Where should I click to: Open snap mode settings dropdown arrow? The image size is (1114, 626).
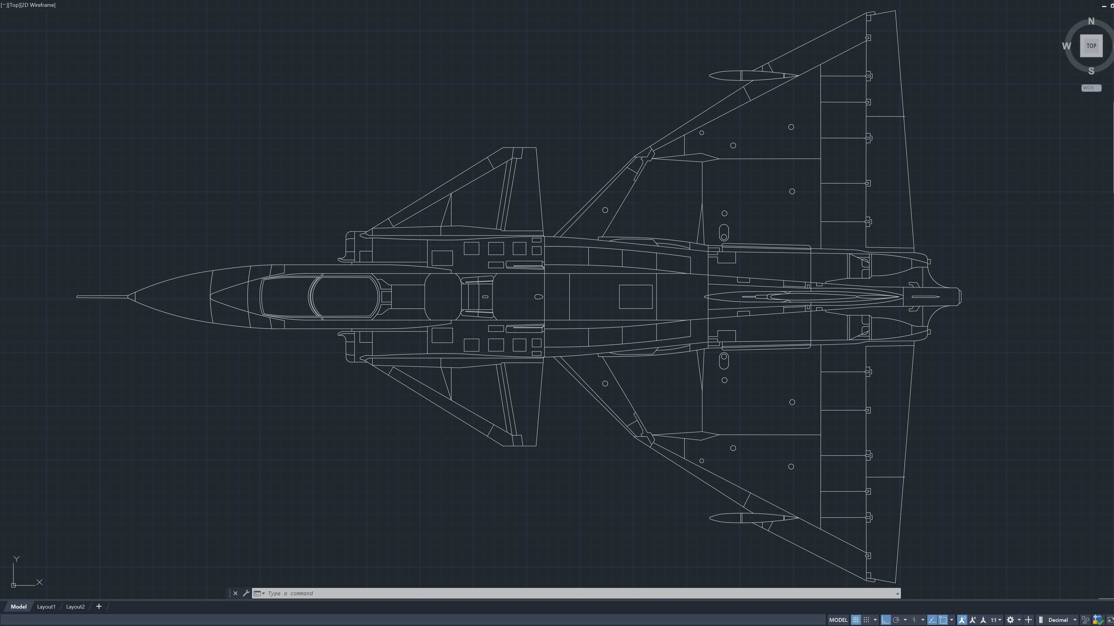(875, 620)
